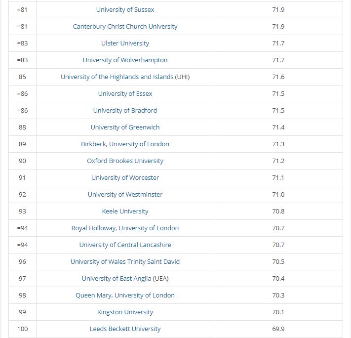Open Oxford Brookes University link
This screenshot has width=351, height=338.
pyautogui.click(x=125, y=161)
